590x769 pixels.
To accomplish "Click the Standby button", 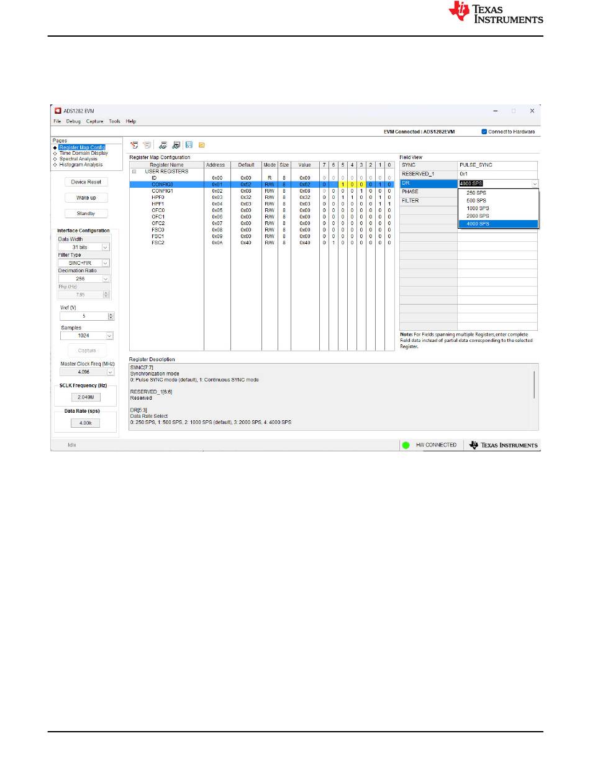I will click(x=86, y=213).
